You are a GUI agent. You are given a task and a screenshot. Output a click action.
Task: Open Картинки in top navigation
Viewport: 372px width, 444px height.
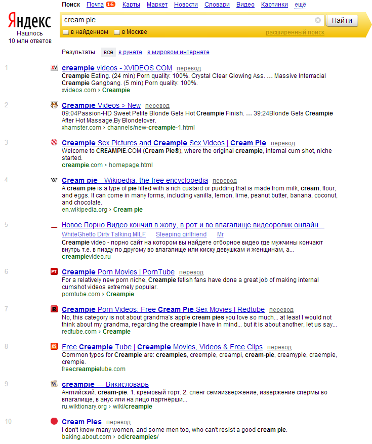tap(274, 5)
